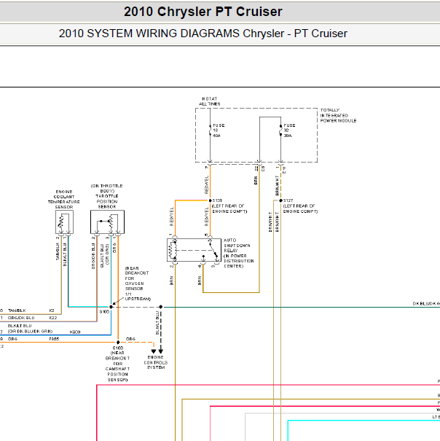This screenshot has height=441, width=440.
Task: Click the 'RED/YEL' label above relay pin 1
Action: tap(171, 216)
